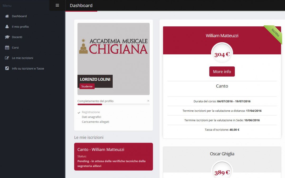Click the edit icon beside Le mie iscrizioni

[x=7, y=58]
